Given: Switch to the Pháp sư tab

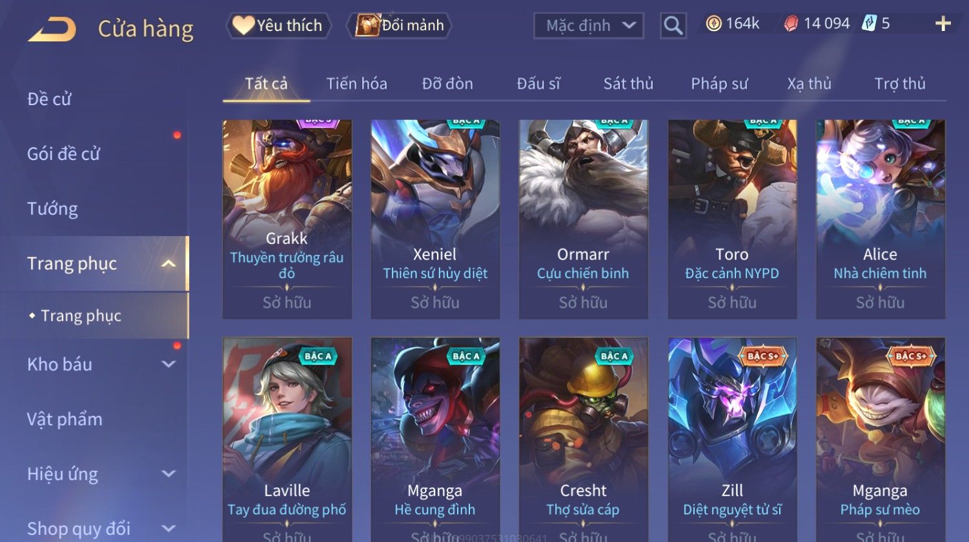Looking at the screenshot, I should pyautogui.click(x=719, y=84).
